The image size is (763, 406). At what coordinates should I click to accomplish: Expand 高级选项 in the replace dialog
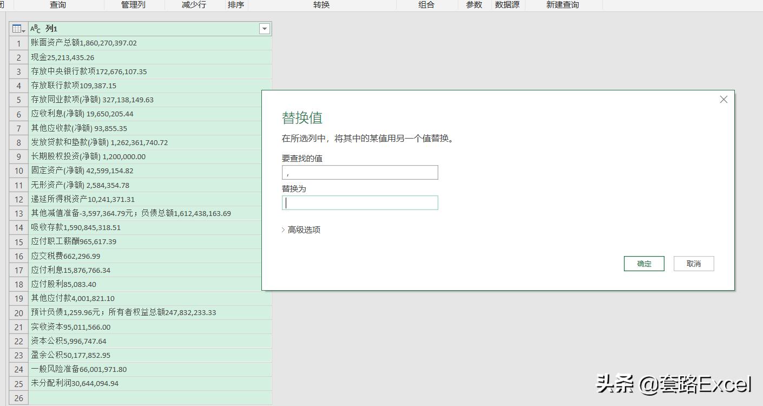pyautogui.click(x=301, y=229)
